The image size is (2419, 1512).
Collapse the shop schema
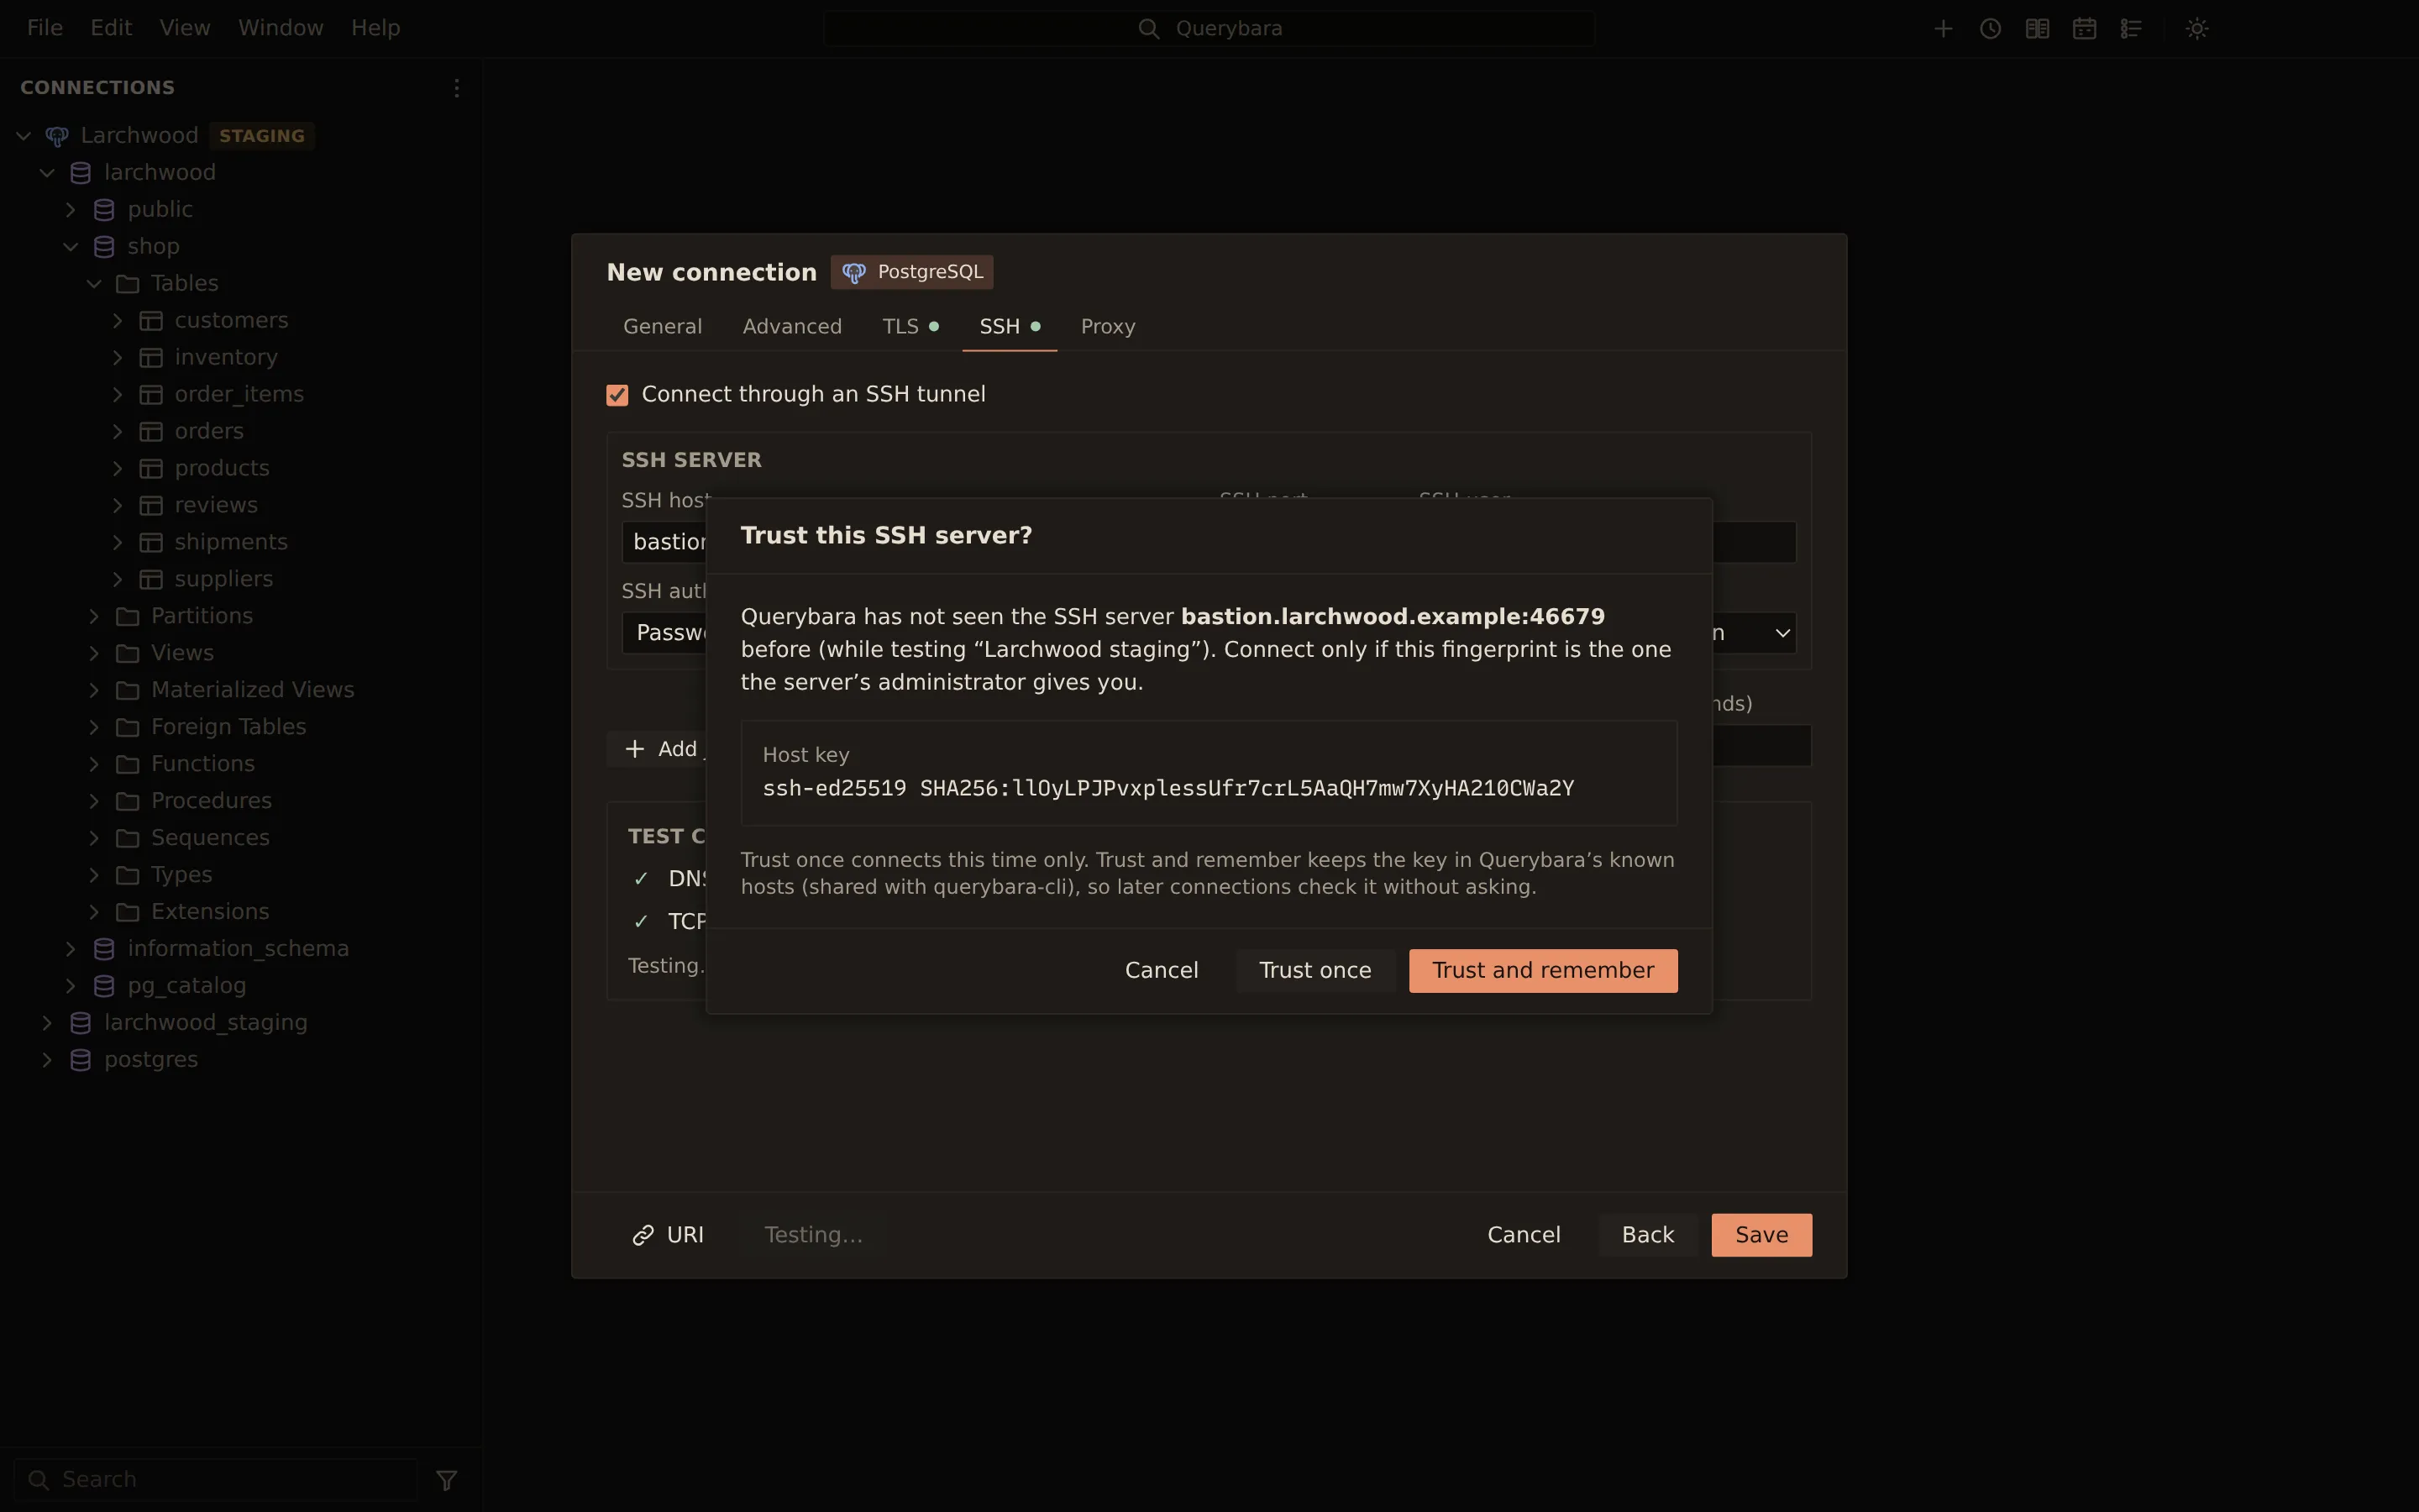(71, 247)
